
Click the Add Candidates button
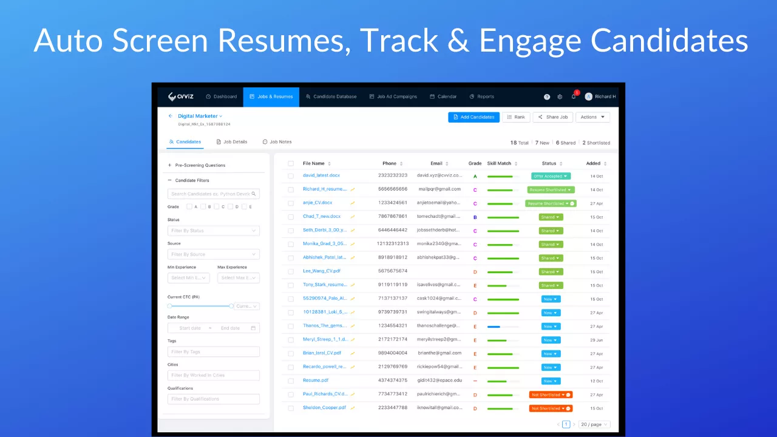pyautogui.click(x=473, y=117)
